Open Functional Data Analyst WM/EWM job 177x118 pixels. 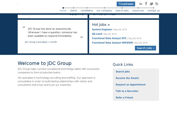[x=112, y=43]
